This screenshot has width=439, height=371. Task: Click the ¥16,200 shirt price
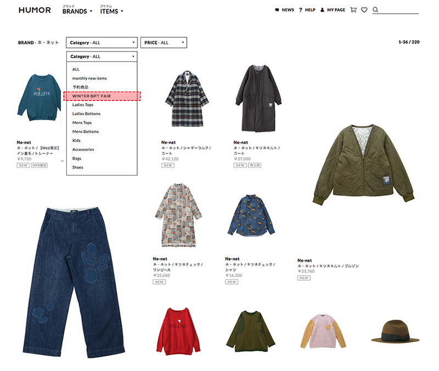(x=234, y=276)
